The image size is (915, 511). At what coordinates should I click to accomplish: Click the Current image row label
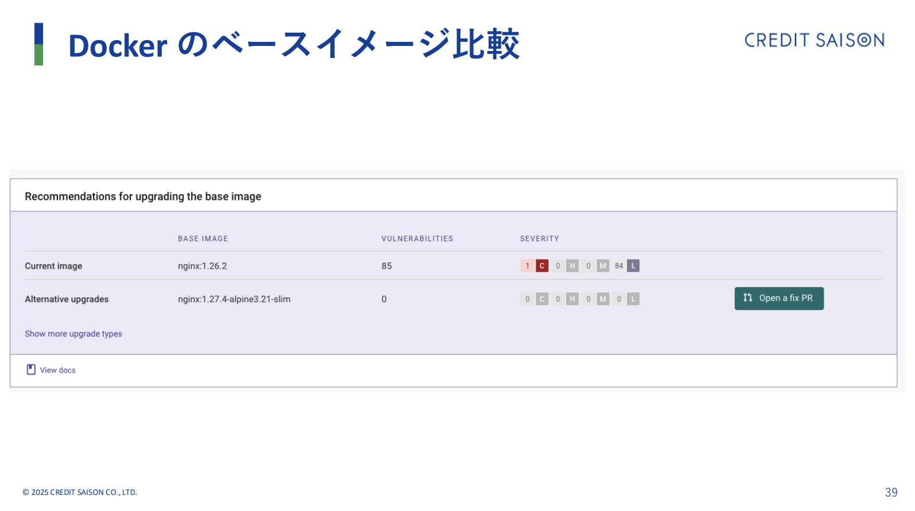pos(53,266)
